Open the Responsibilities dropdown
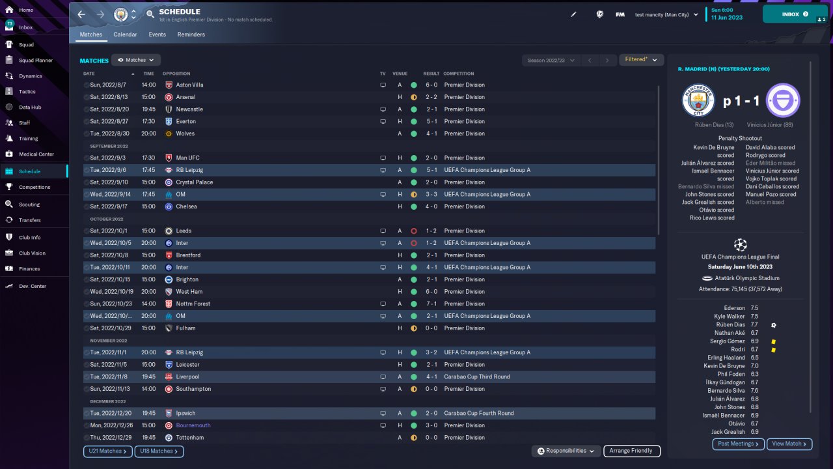Image resolution: width=833 pixels, height=469 pixels. pos(565,451)
